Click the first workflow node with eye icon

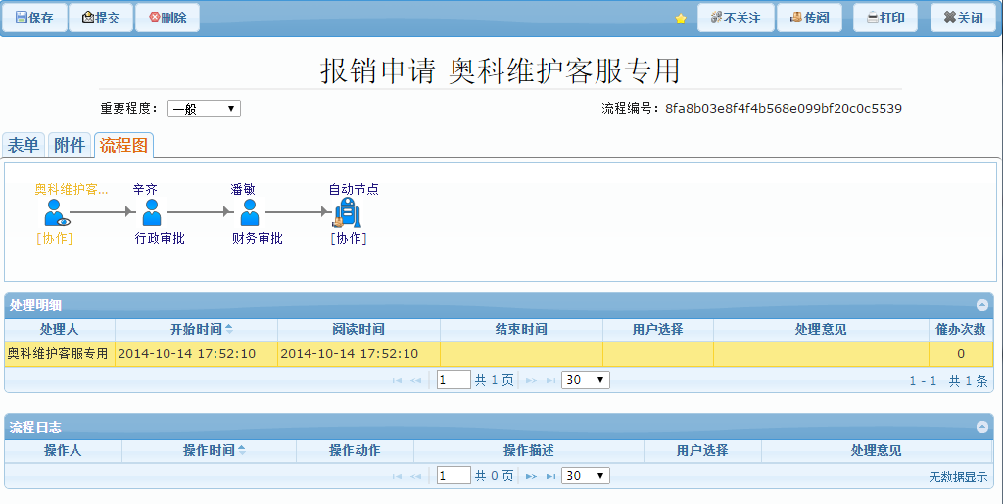tap(55, 212)
